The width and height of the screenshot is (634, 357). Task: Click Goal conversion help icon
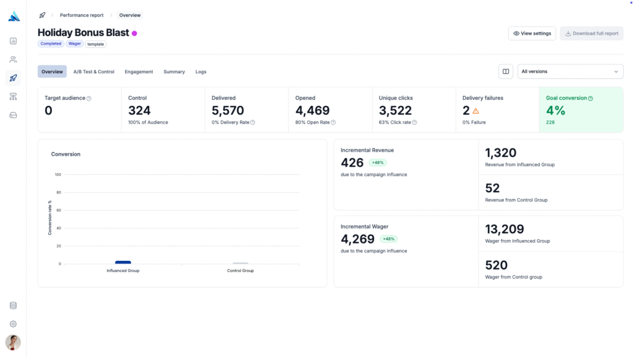590,99
